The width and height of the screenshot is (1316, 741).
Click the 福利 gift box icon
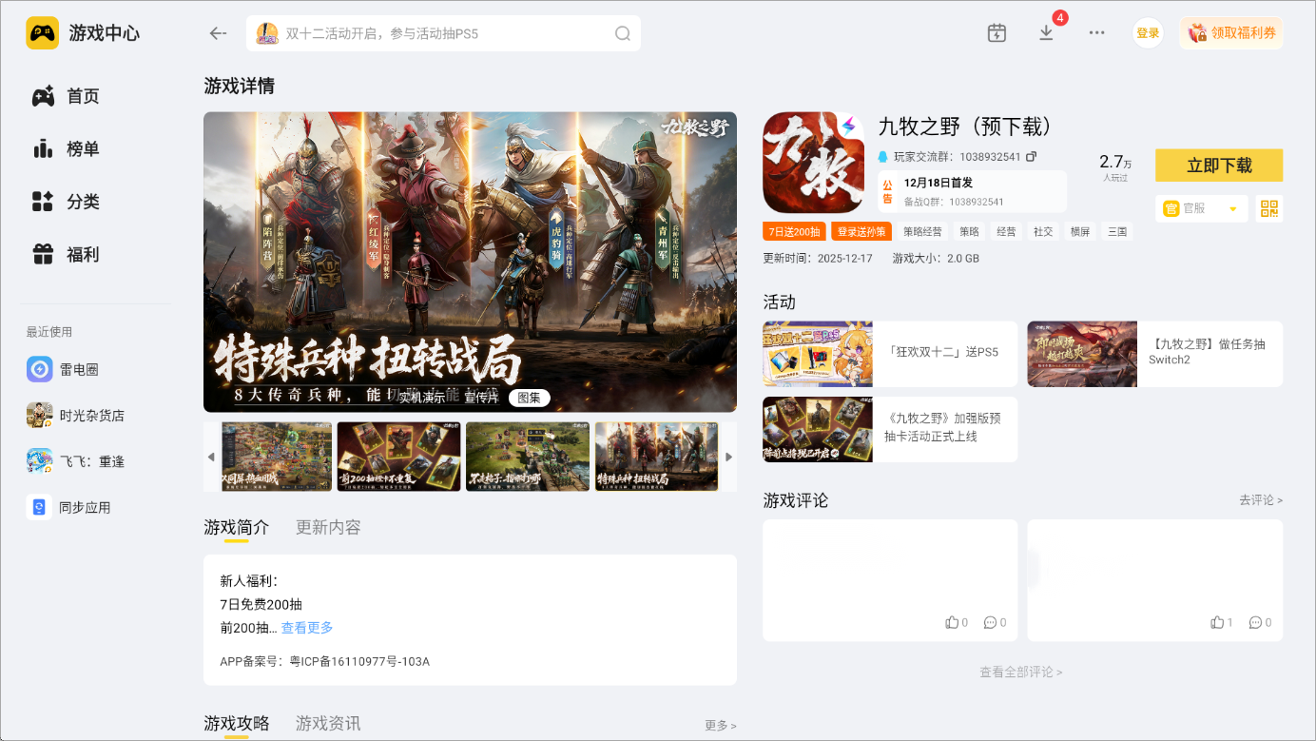tap(43, 255)
